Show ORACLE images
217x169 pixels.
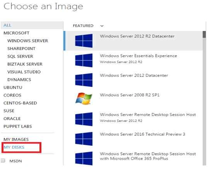coord(12,119)
